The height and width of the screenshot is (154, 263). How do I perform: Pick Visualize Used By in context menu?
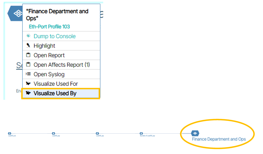55,93
